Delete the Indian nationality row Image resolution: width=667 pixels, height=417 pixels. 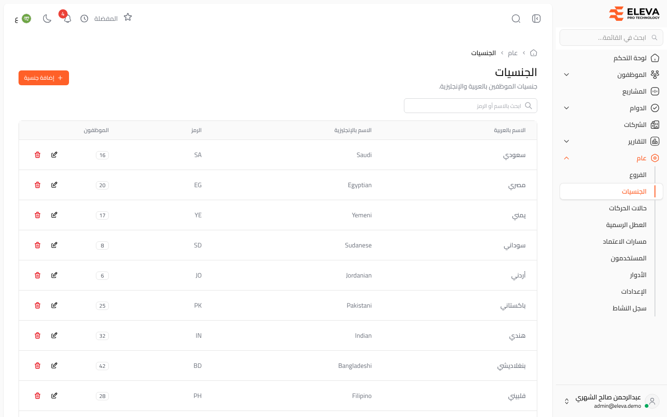click(38, 335)
